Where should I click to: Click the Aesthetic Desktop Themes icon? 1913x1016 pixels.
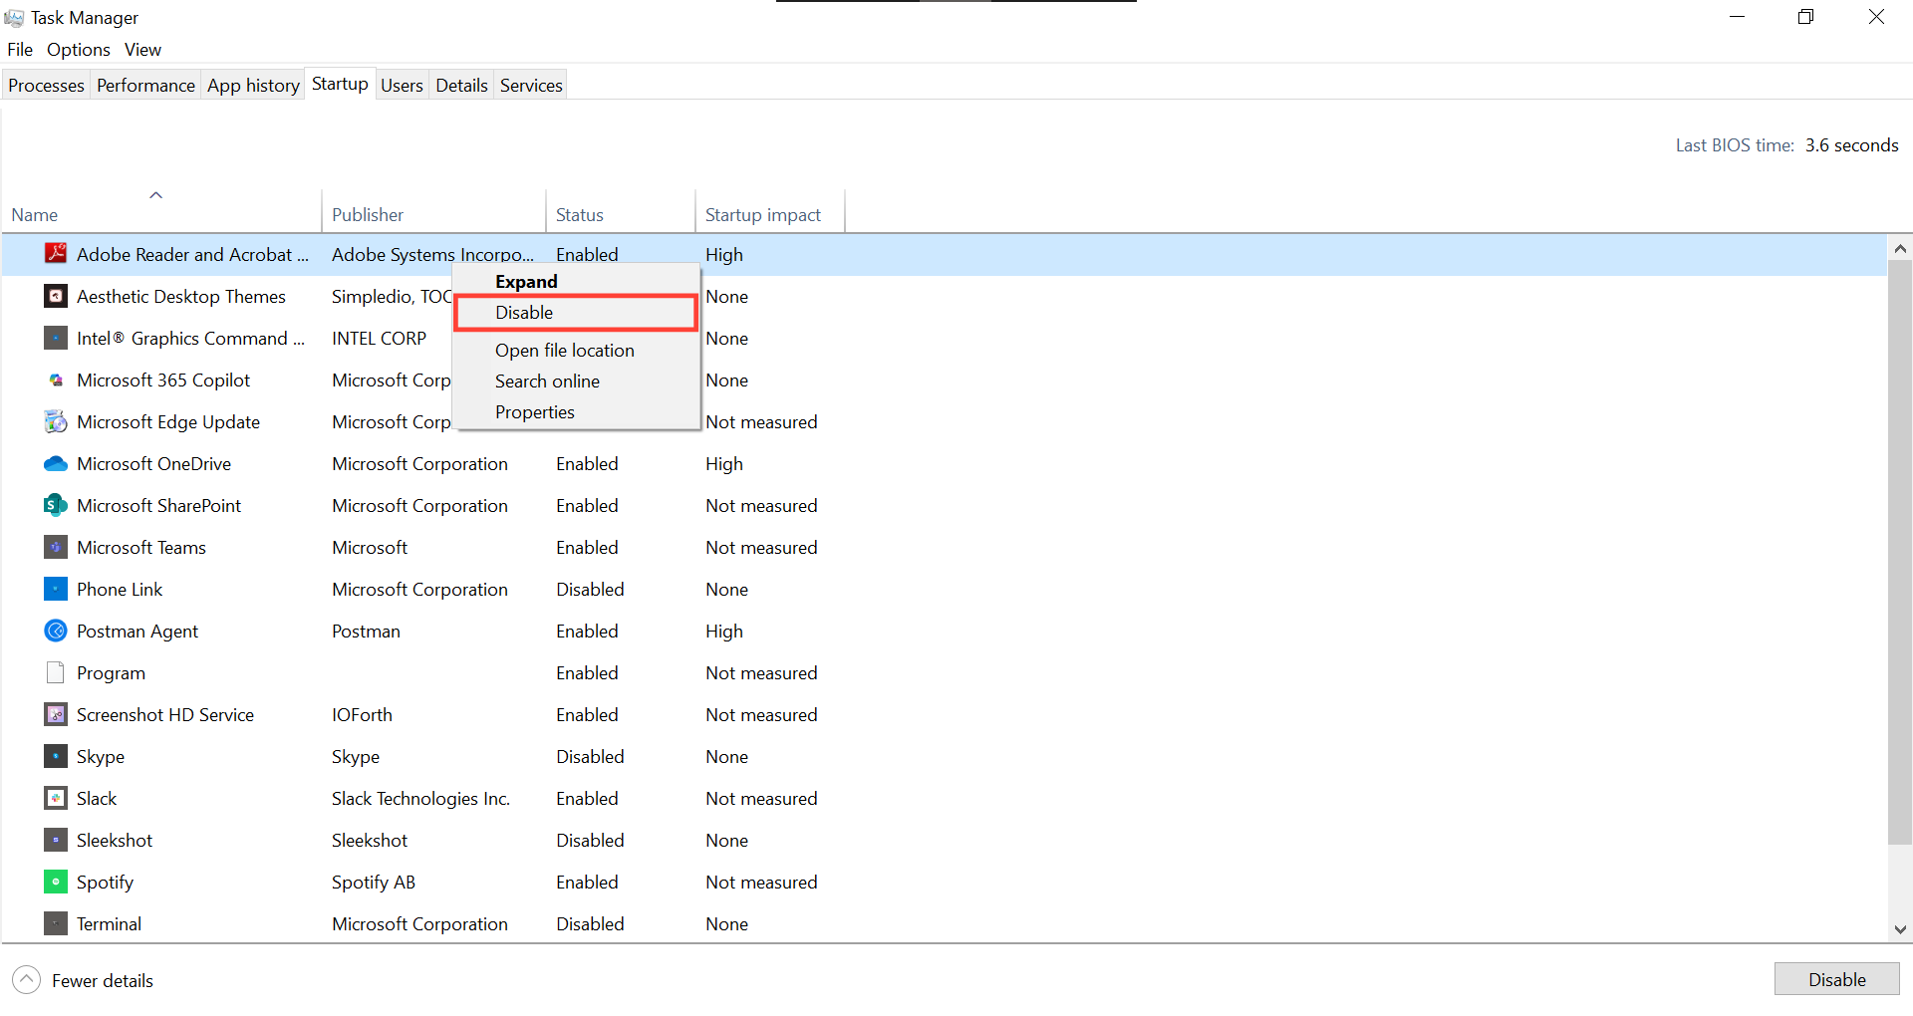56,296
